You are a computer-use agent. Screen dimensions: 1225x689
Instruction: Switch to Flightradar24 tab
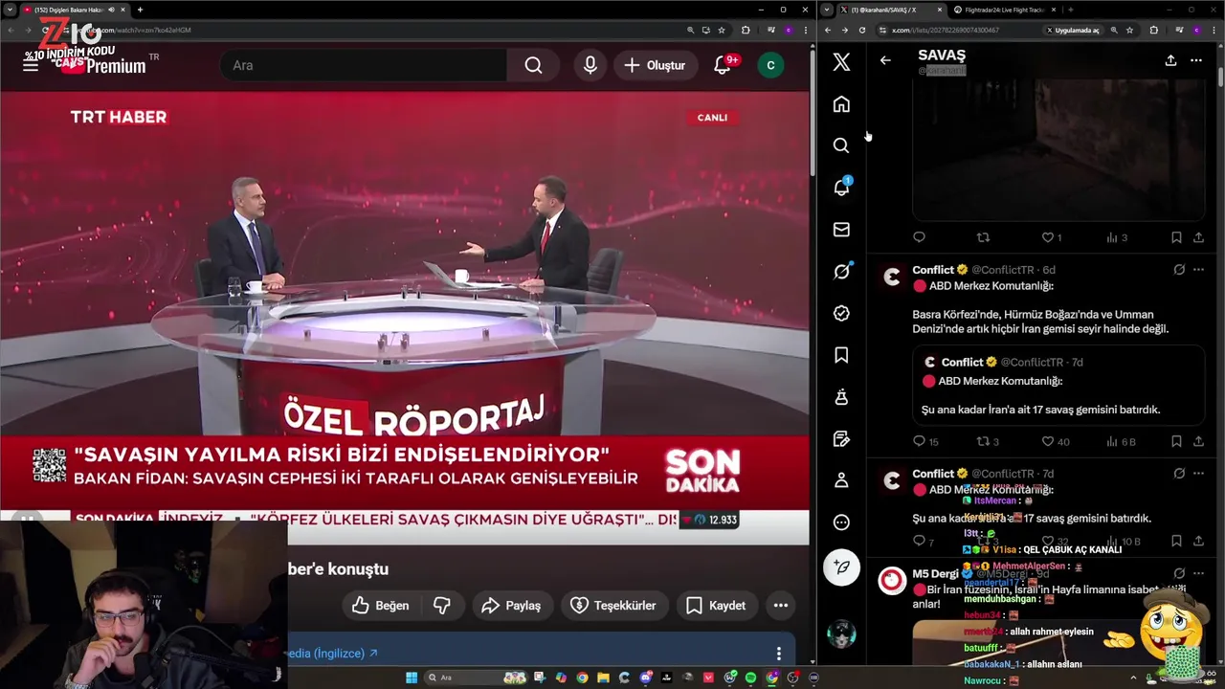point(1002,10)
